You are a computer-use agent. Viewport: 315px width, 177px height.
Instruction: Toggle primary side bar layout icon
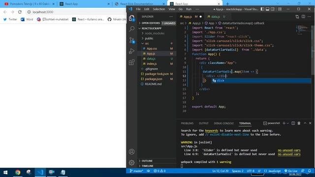(262, 9)
